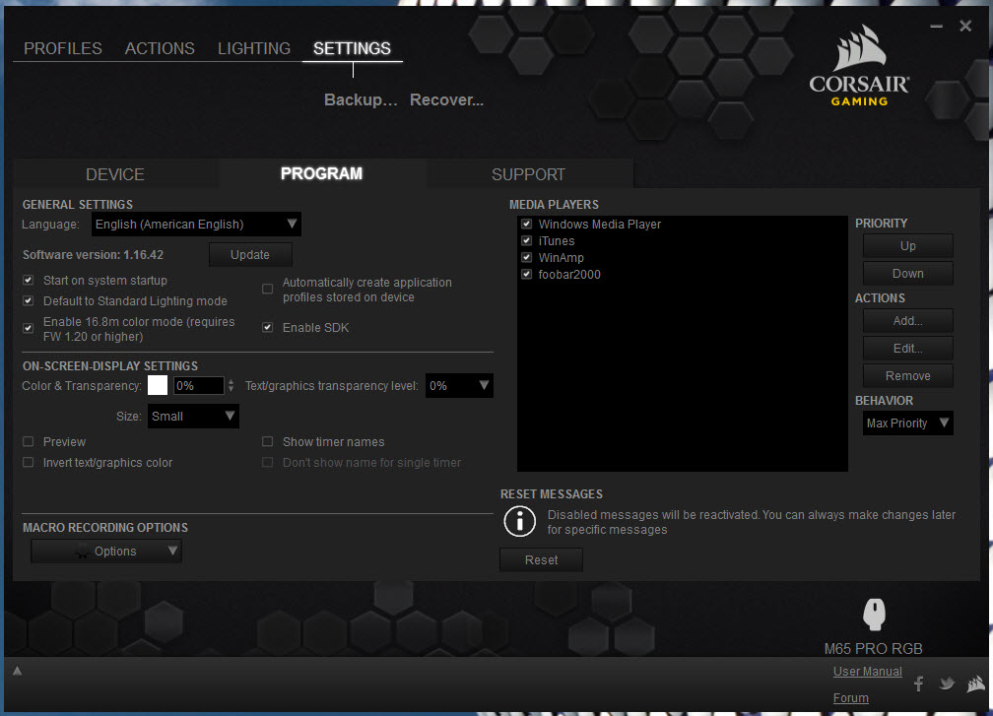Click the OSD transparency percent field
993x716 pixels.
(x=198, y=385)
